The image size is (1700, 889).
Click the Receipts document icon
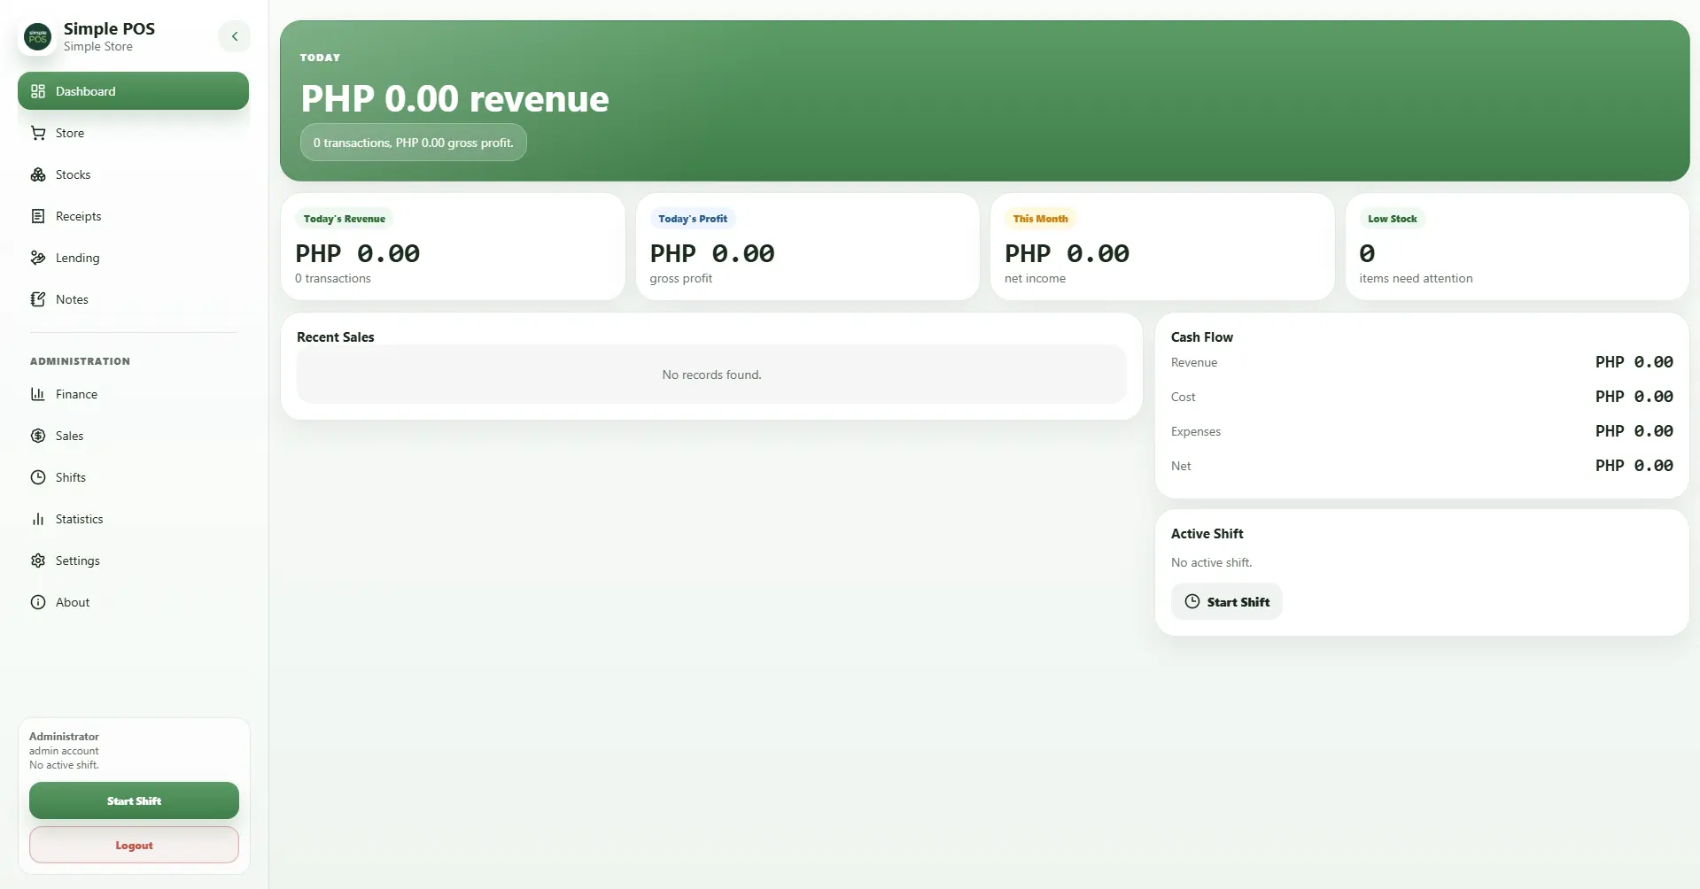38,216
